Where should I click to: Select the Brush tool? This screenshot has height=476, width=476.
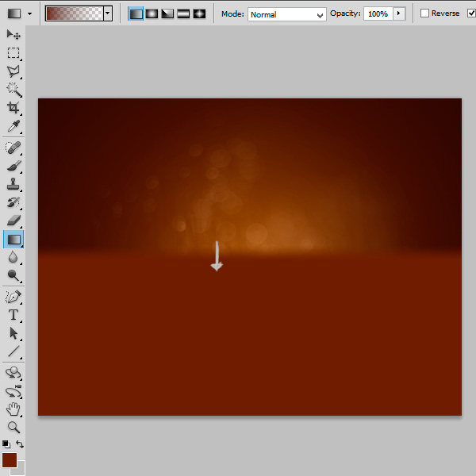pyautogui.click(x=13, y=166)
